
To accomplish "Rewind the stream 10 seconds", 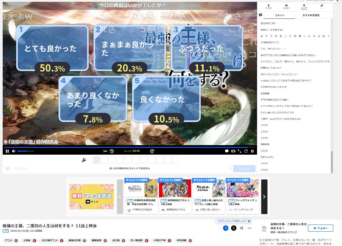I will pos(112,151).
